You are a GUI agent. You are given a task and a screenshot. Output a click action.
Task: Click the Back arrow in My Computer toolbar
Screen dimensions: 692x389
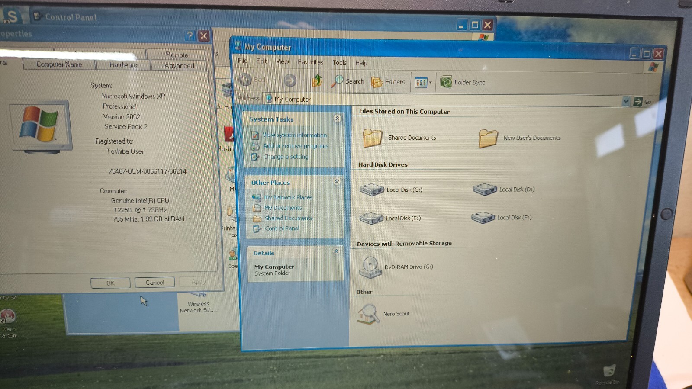click(x=245, y=80)
